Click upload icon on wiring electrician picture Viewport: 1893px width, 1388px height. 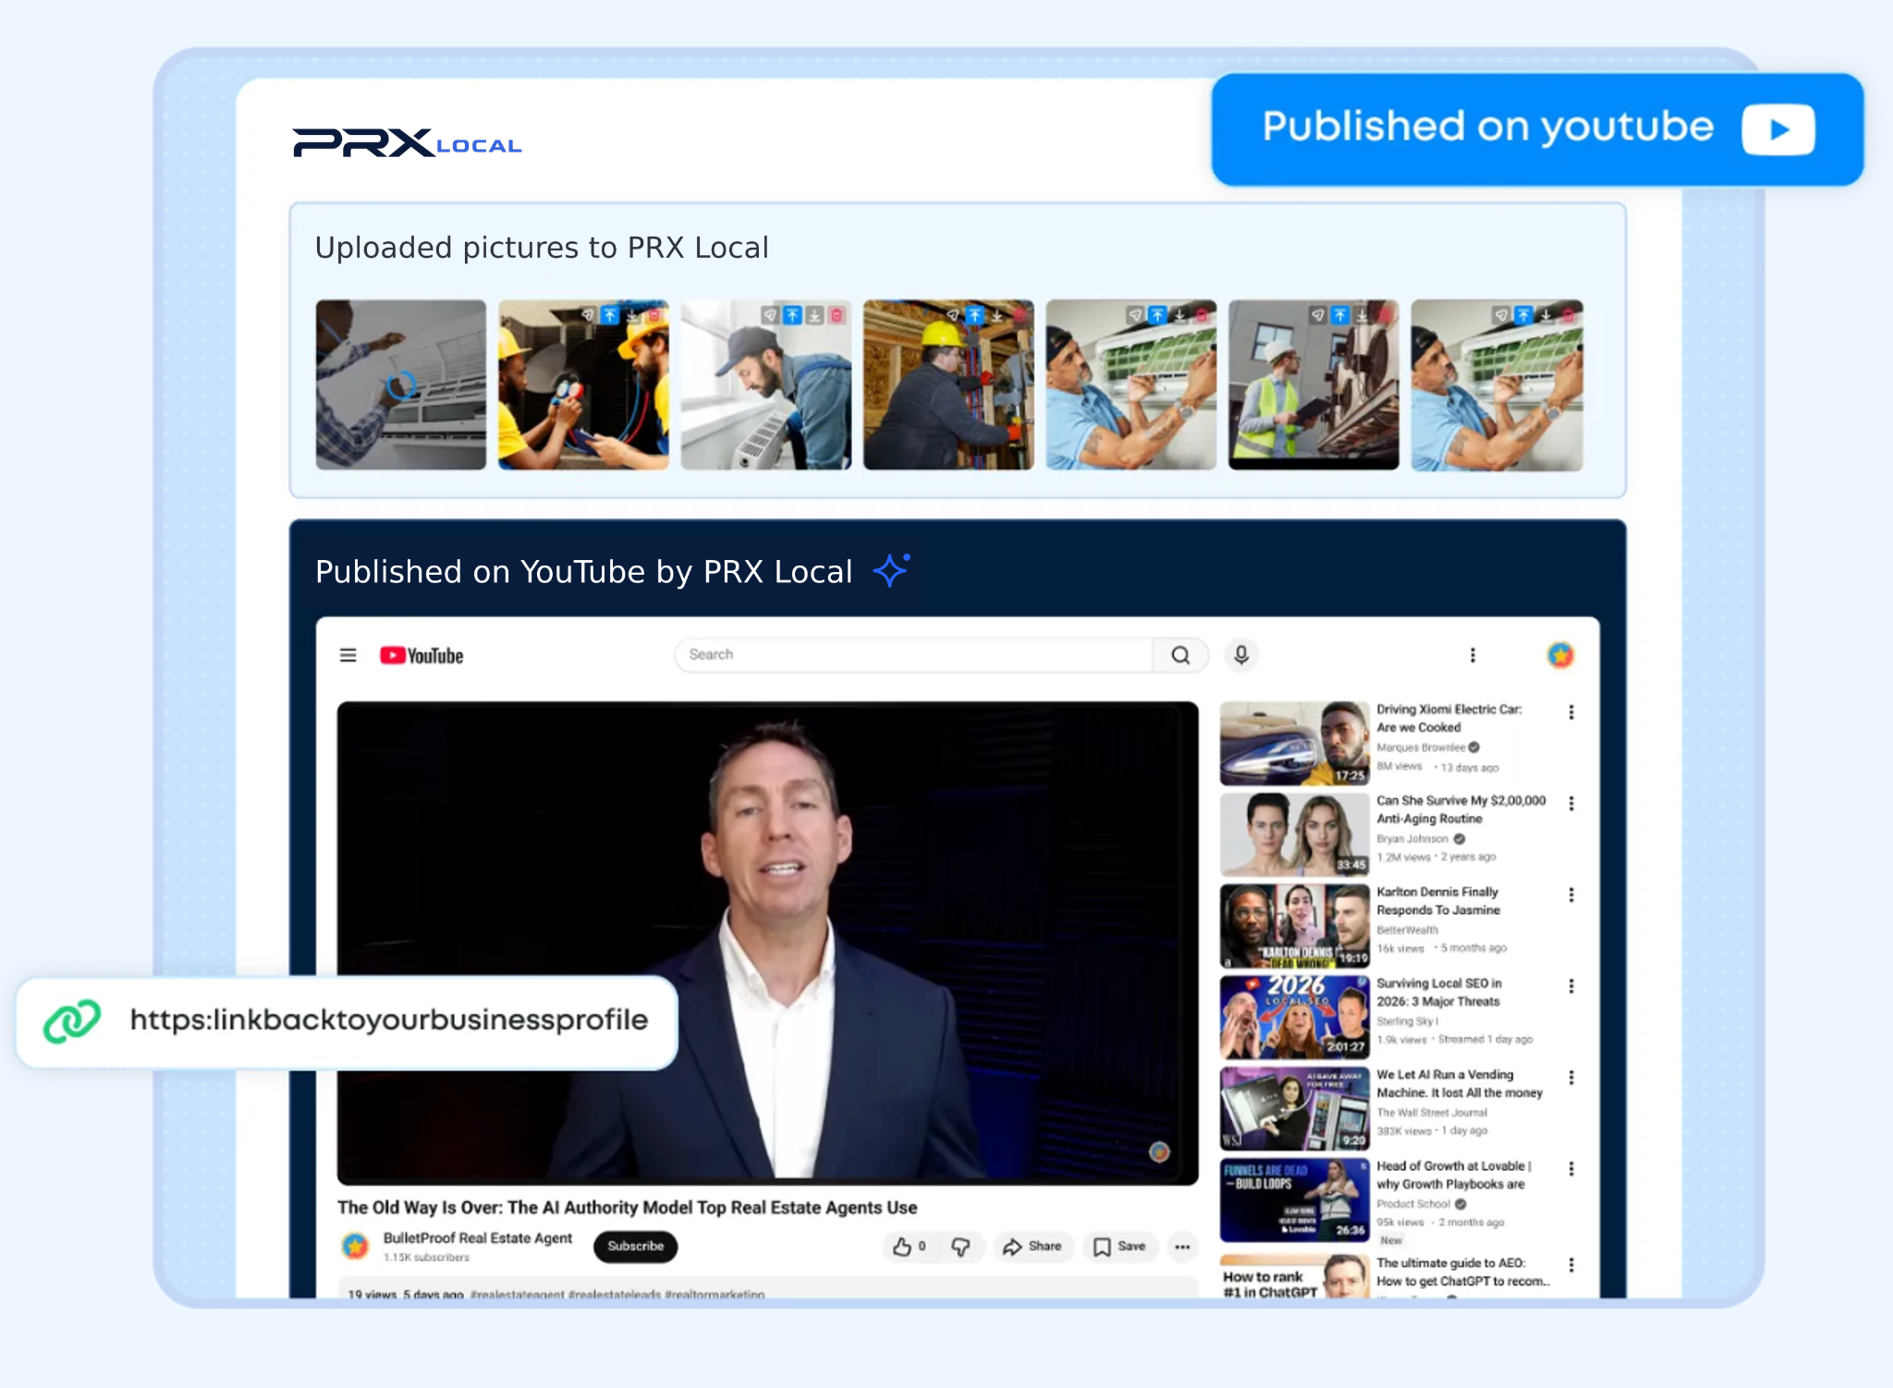click(x=974, y=315)
